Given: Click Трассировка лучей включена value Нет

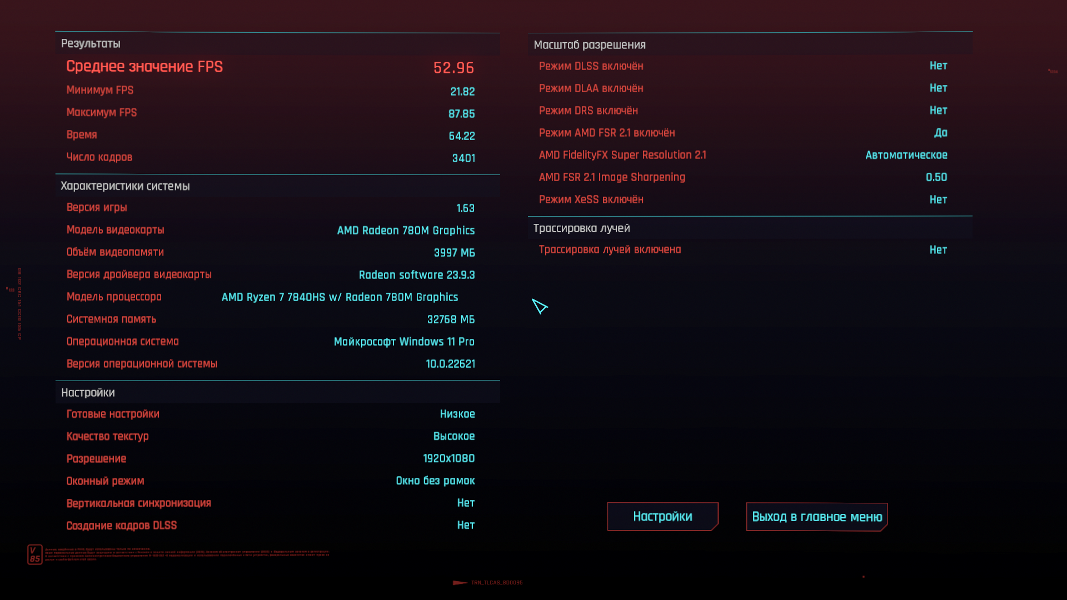Looking at the screenshot, I should [938, 250].
